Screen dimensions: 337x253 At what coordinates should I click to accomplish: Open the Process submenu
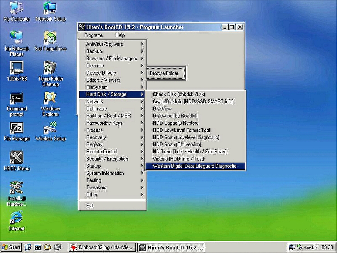113,130
